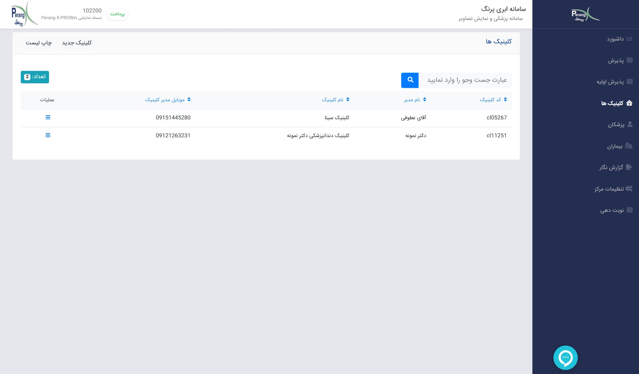639x374 pixels.
Task: Click the blue search magnifier button
Action: click(x=410, y=80)
